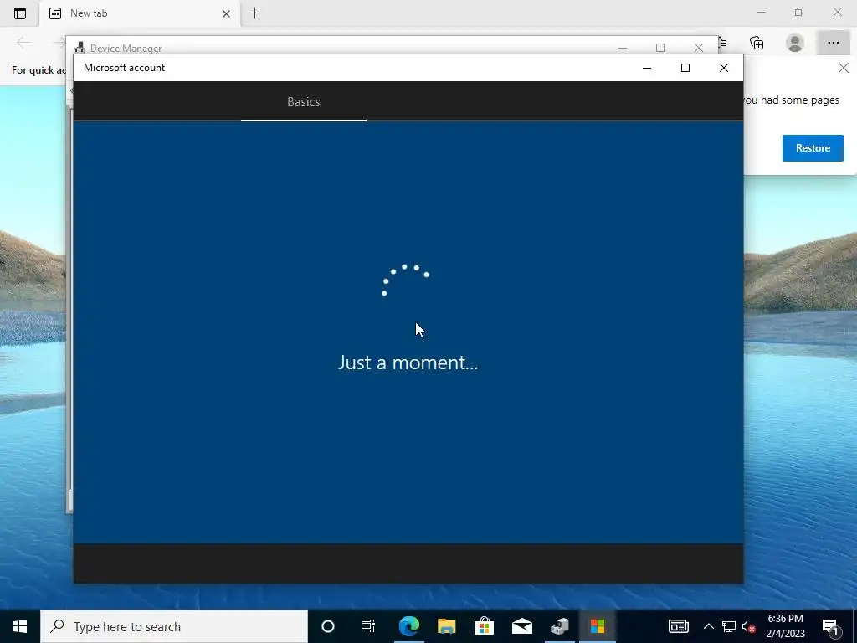Open Cortana from the taskbar
The image size is (857, 643).
328,626
